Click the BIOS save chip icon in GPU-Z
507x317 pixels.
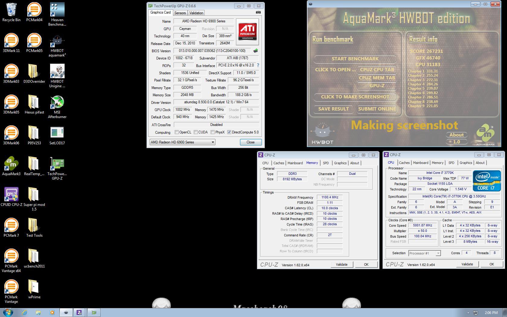256,51
